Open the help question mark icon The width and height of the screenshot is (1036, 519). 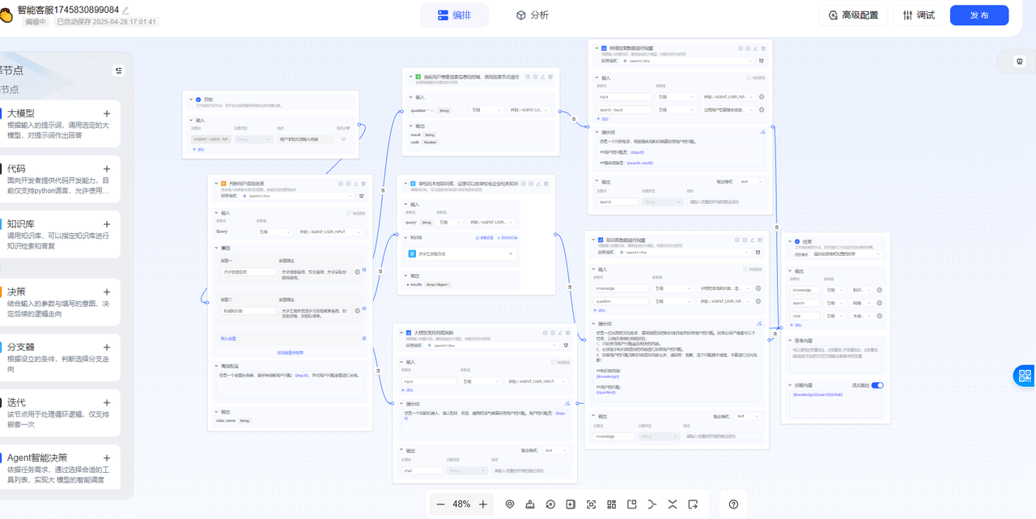pos(733,504)
